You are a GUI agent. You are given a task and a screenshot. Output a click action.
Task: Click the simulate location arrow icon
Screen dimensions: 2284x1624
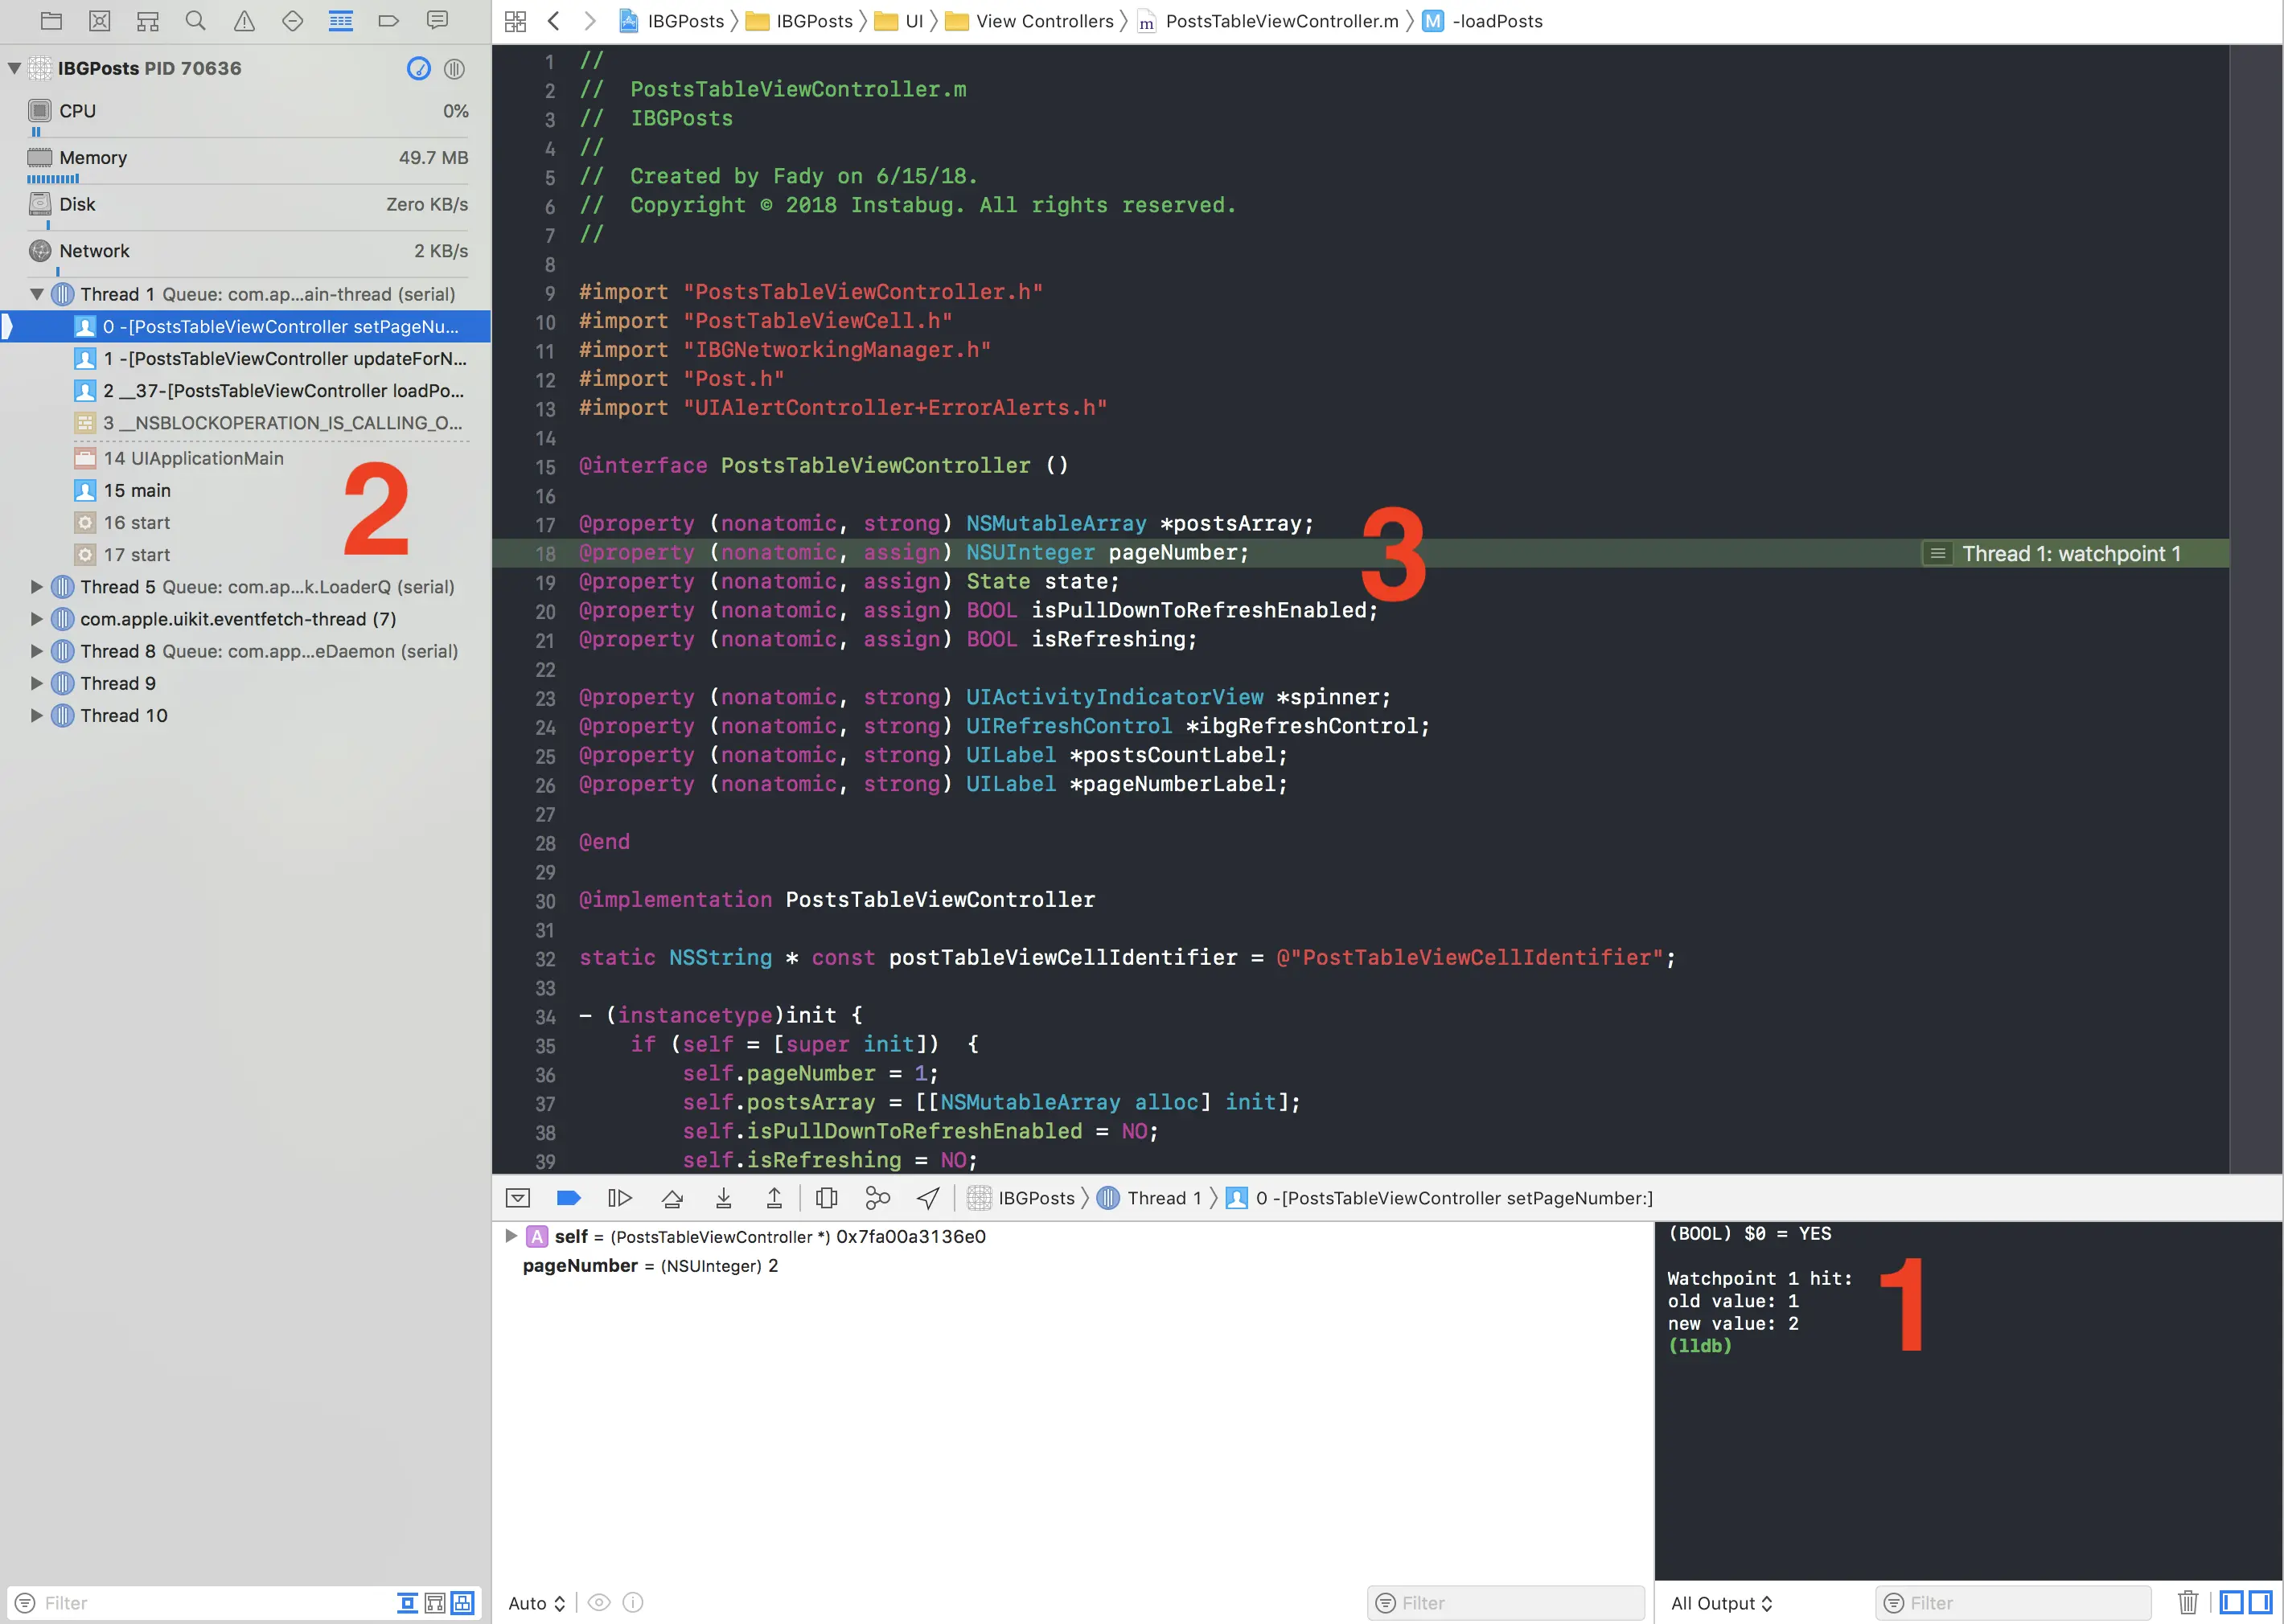928,1198
